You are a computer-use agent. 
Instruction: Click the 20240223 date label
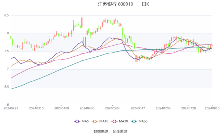coord(11,108)
